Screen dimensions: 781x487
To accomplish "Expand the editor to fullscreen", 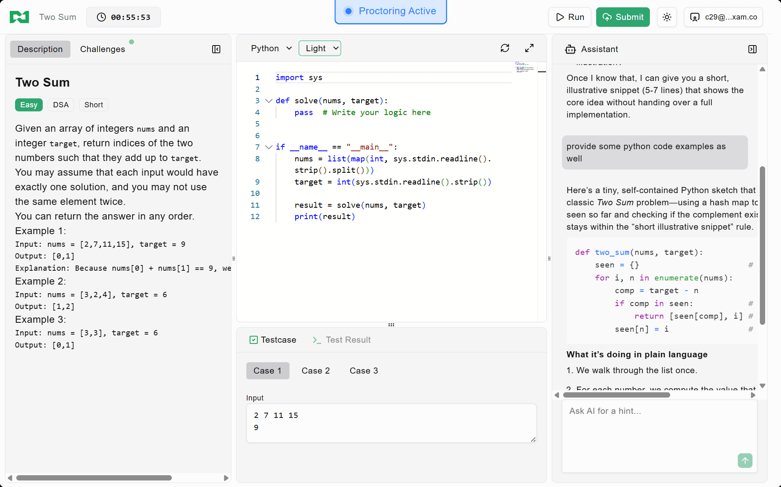I will click(529, 48).
